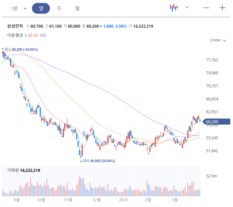The width and height of the screenshot is (233, 207).
Task: Click the 2월 date axis label
Action: [148, 200]
